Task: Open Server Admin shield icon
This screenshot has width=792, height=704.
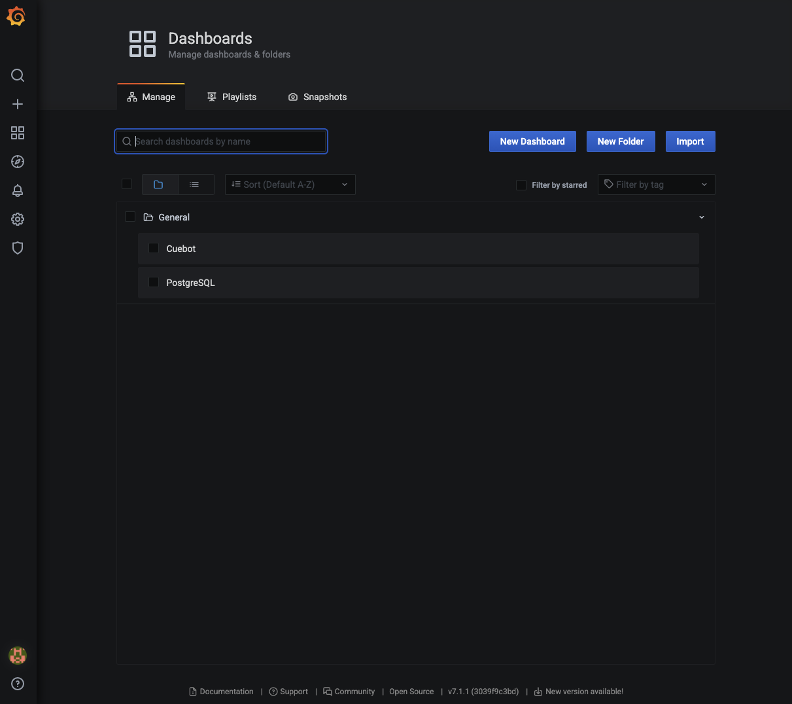Action: [18, 248]
